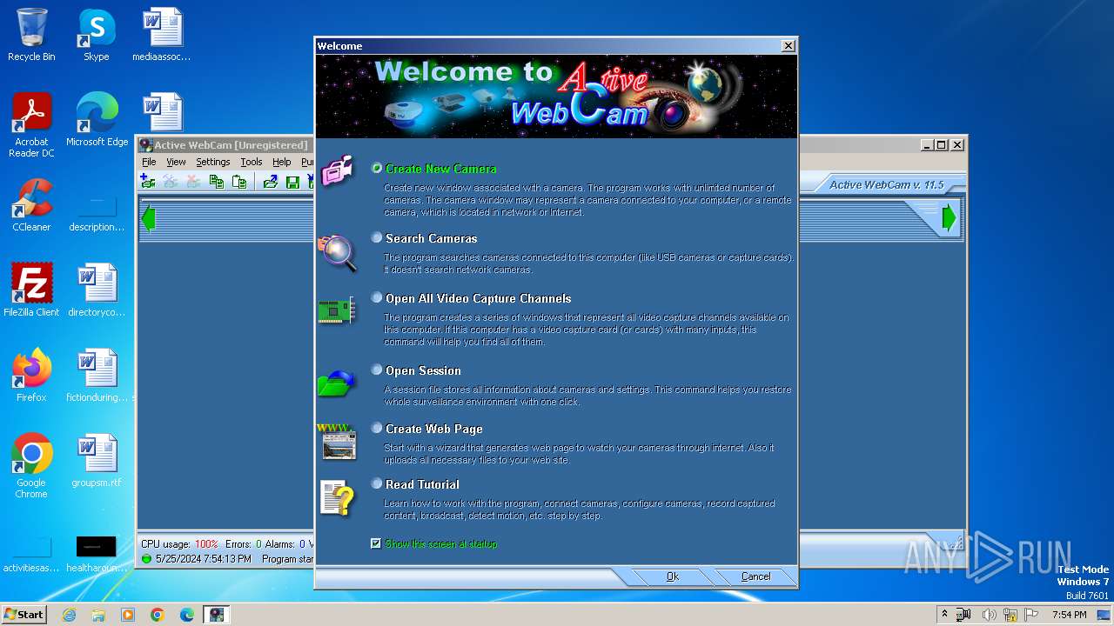Open the Google Chrome desktop icon
The width and height of the screenshot is (1114, 626).
[x=31, y=466]
